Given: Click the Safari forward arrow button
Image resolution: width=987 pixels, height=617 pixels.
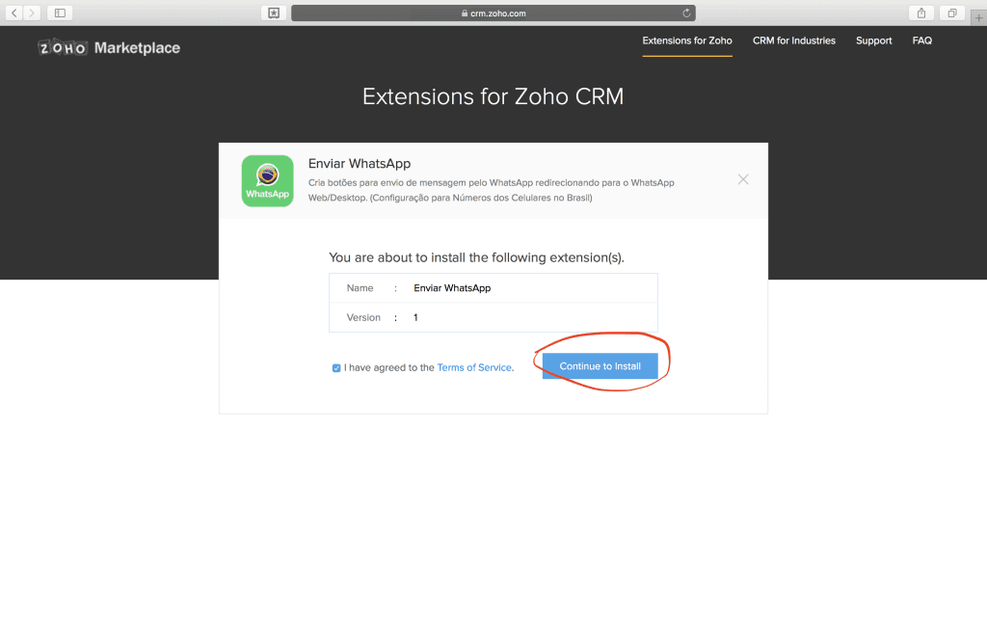Looking at the screenshot, I should point(33,13).
